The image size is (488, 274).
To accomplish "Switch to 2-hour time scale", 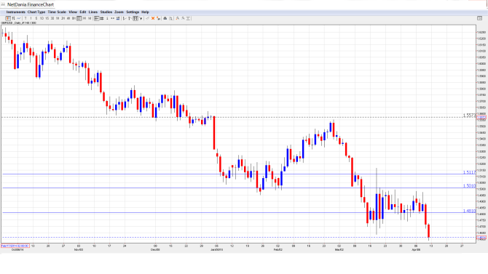I will click(63, 19).
